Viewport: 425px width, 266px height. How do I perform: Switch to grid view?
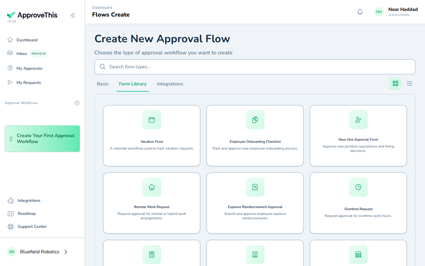[x=395, y=83]
